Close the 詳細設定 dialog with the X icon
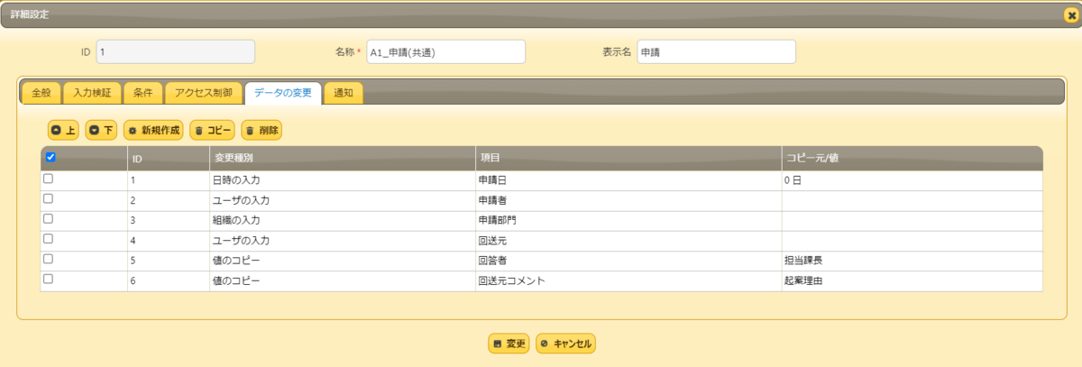This screenshot has width=1082, height=367. [1069, 14]
